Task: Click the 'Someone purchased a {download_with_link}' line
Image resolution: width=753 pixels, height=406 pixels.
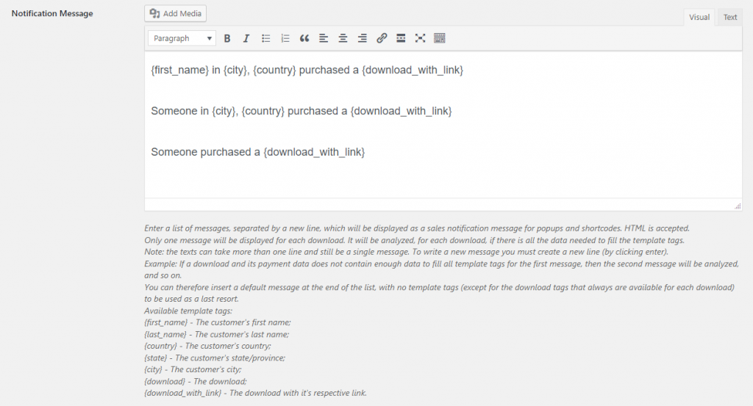Action: 258,152
